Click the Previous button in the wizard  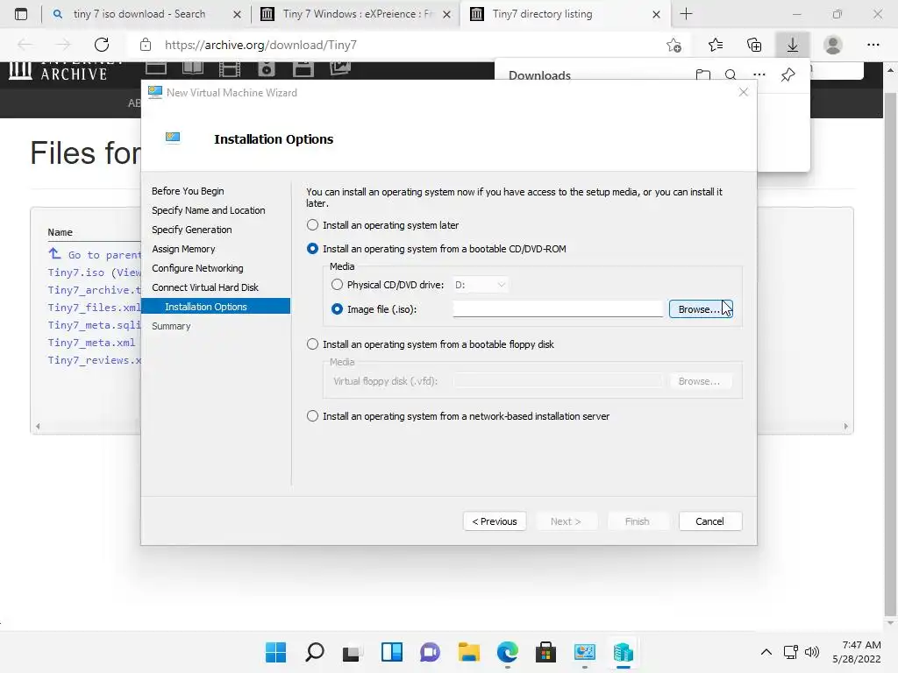(495, 521)
